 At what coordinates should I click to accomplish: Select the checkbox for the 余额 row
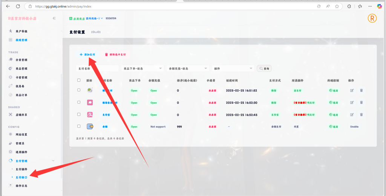79,126
